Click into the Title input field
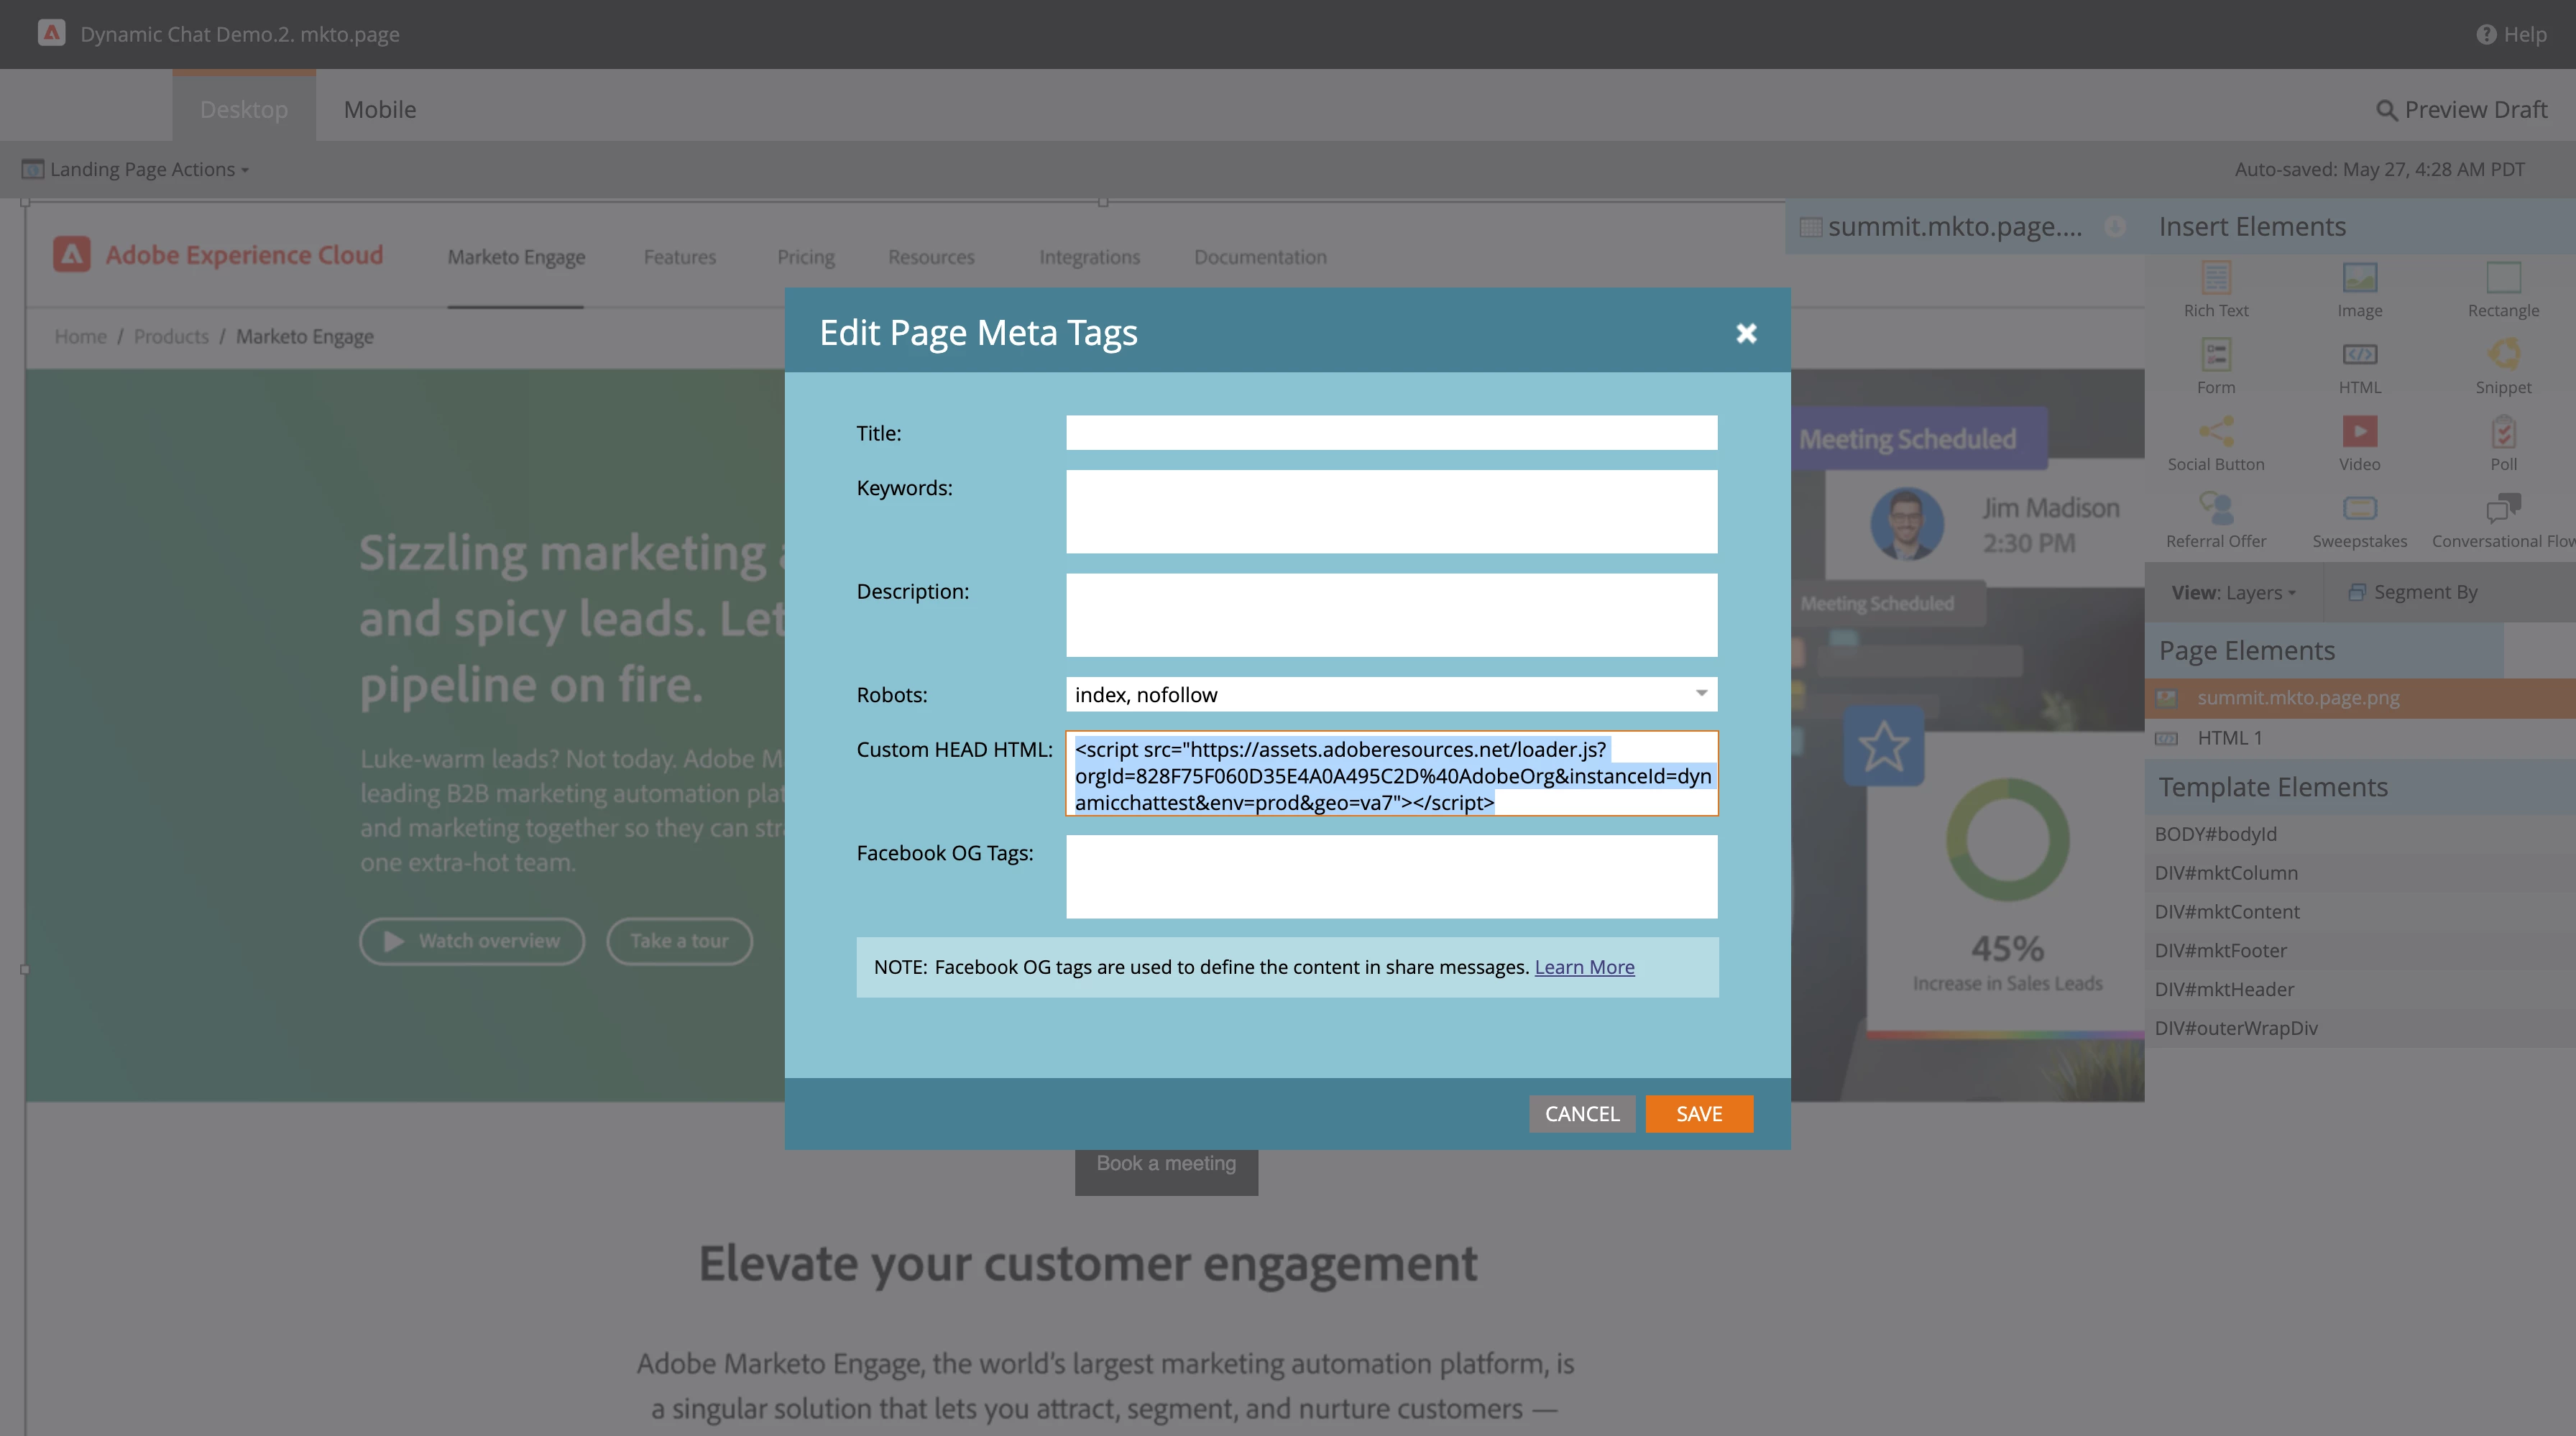This screenshot has width=2576, height=1436. coord(1391,433)
